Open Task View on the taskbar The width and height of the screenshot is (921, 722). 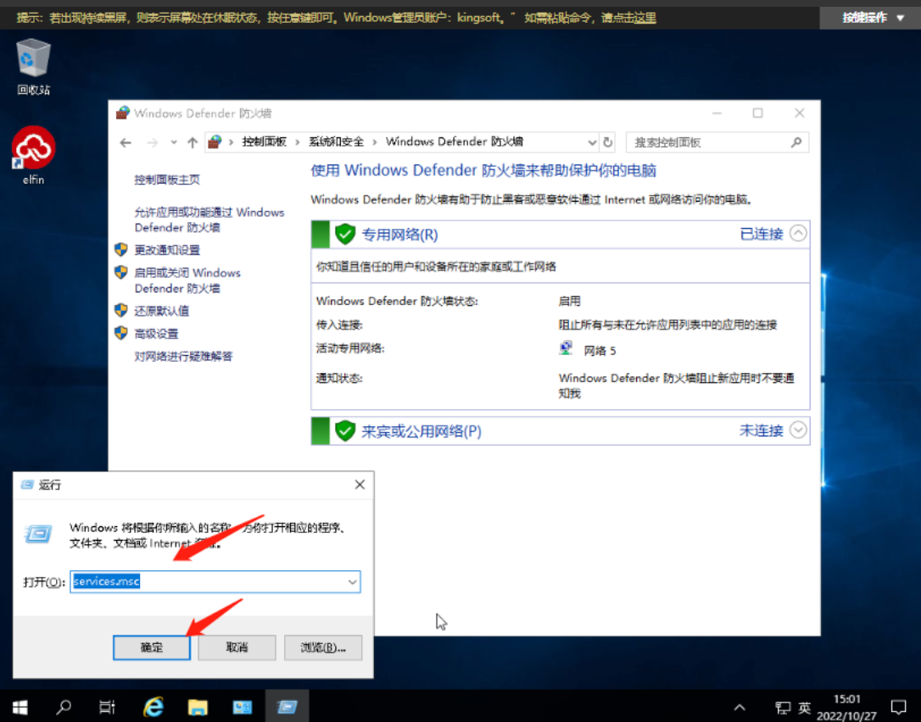(107, 708)
